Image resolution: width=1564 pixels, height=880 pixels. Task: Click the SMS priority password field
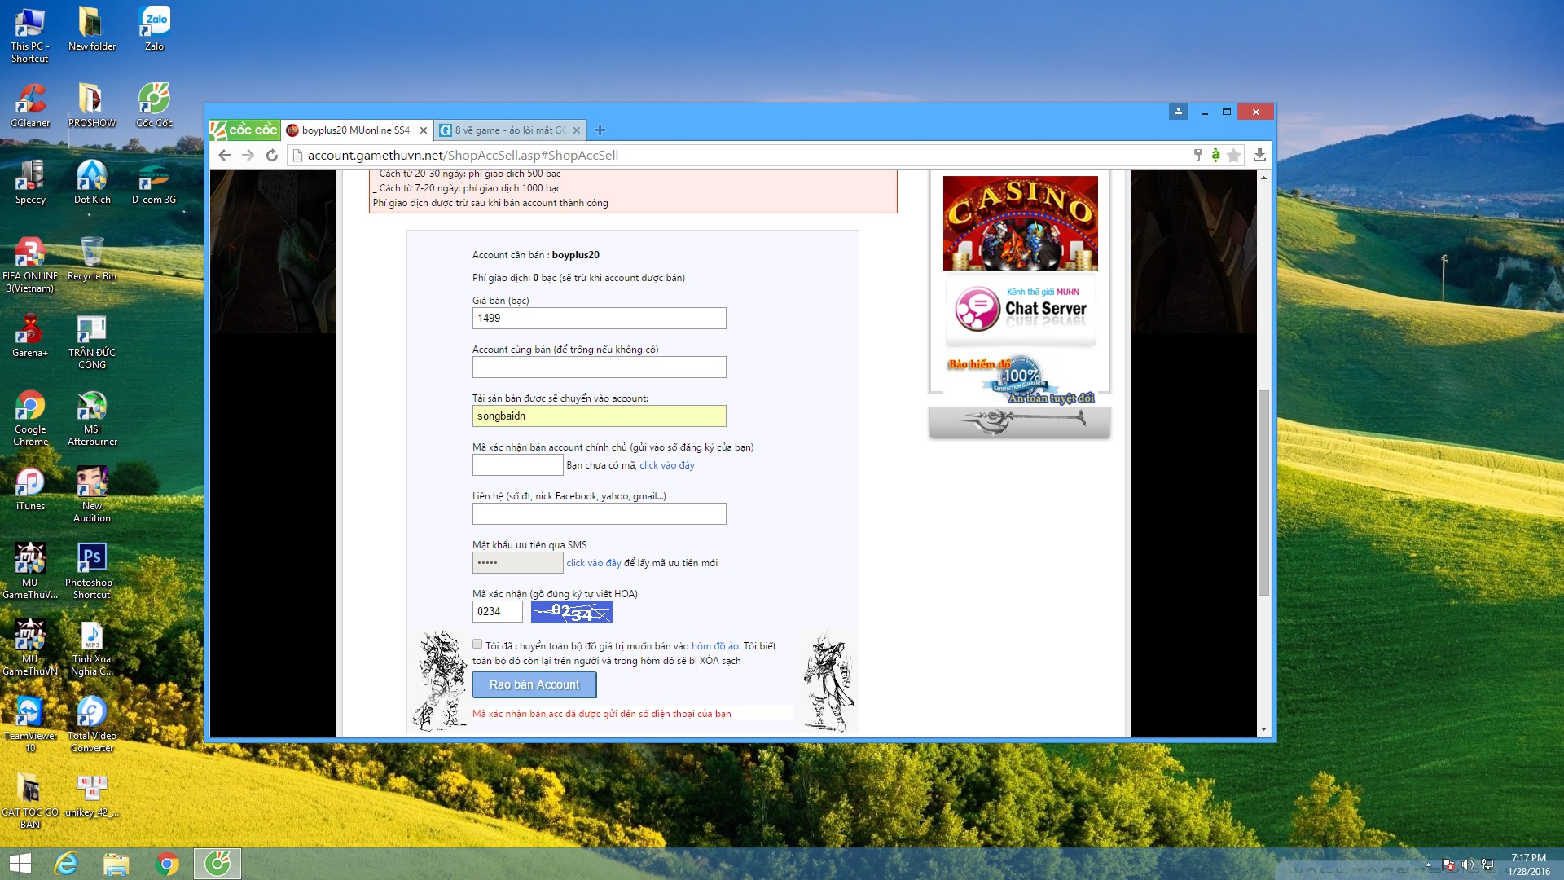tap(517, 562)
